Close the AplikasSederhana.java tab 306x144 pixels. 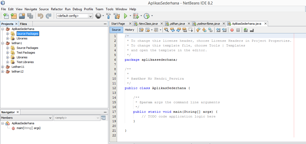pyautogui.click(x=265, y=24)
